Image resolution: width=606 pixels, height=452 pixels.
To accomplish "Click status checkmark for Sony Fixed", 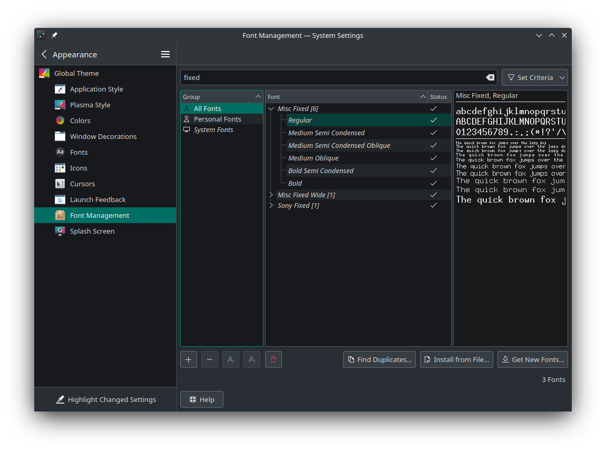I will click(x=434, y=205).
